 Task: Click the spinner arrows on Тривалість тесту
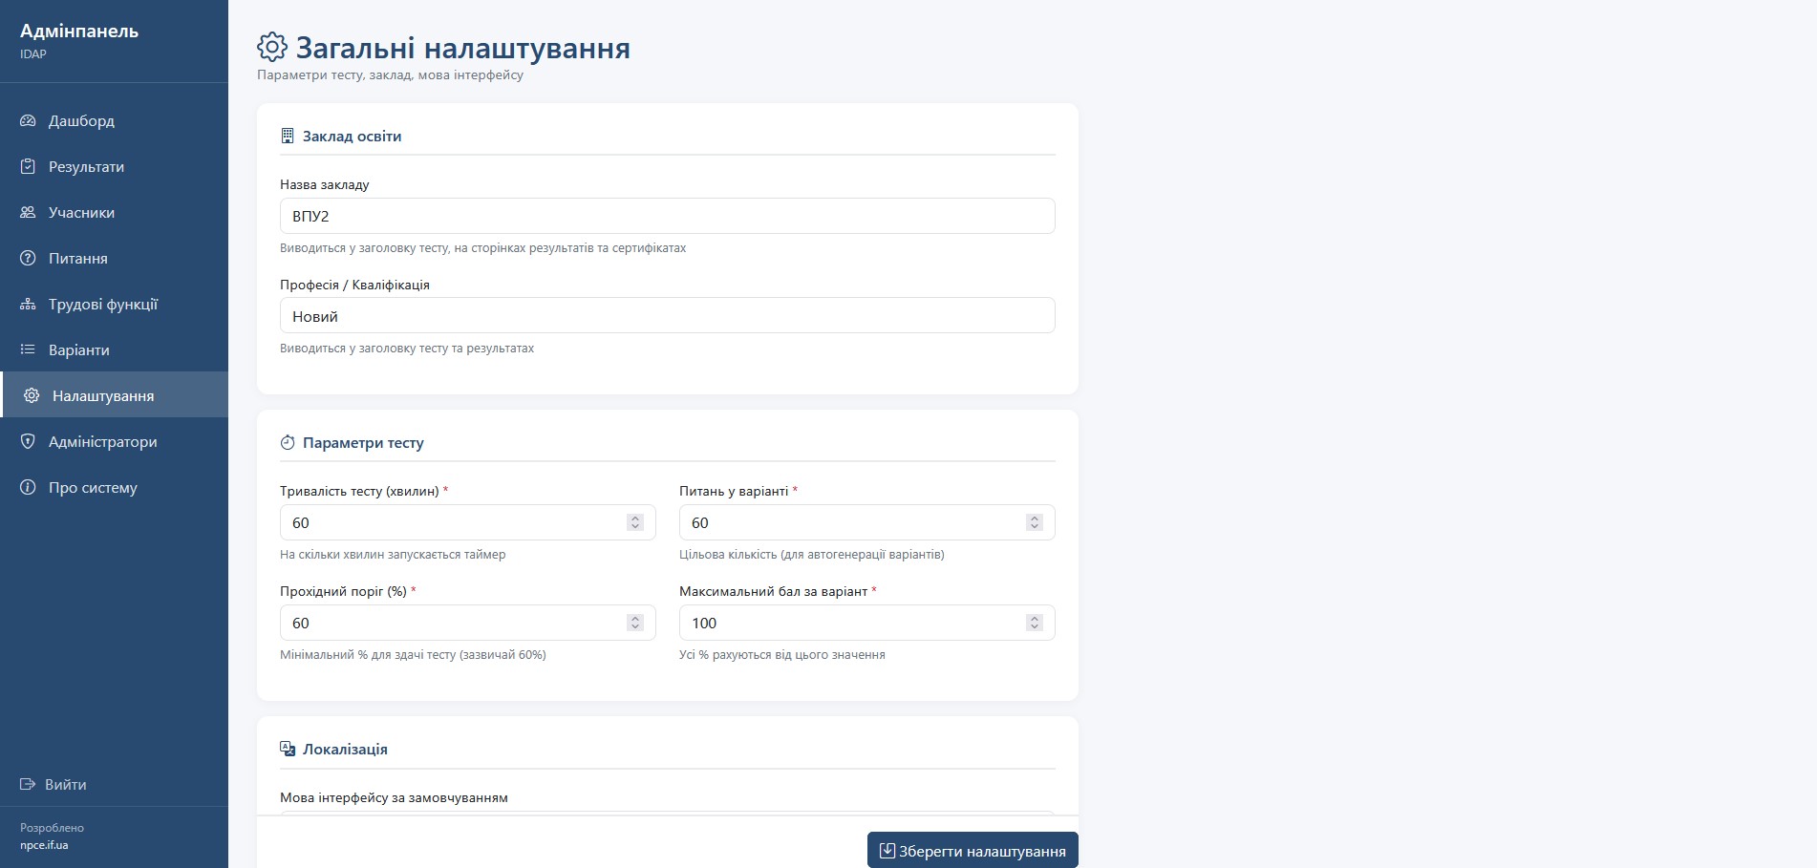635,522
